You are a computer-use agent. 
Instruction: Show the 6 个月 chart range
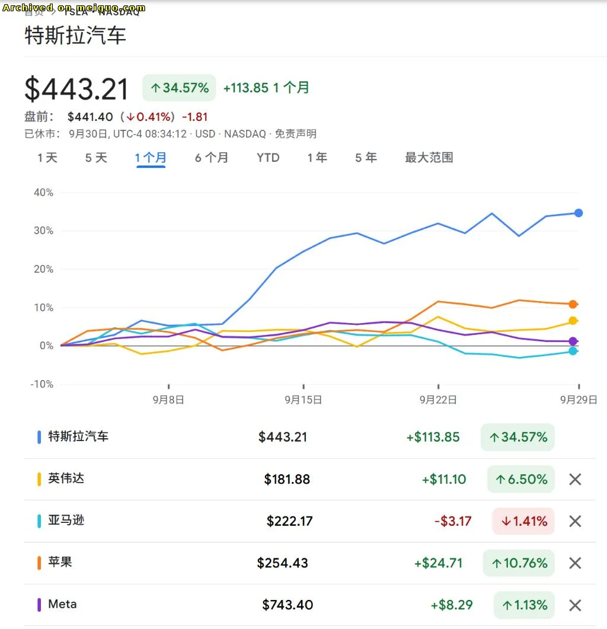[x=211, y=158]
